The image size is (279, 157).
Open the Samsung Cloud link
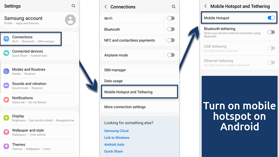[x=116, y=131]
